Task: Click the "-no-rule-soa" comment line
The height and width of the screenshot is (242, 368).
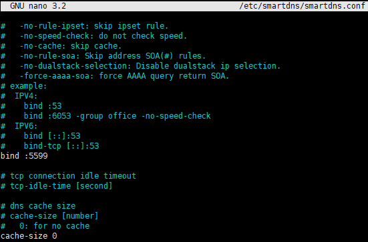Action: pyautogui.click(x=104, y=56)
